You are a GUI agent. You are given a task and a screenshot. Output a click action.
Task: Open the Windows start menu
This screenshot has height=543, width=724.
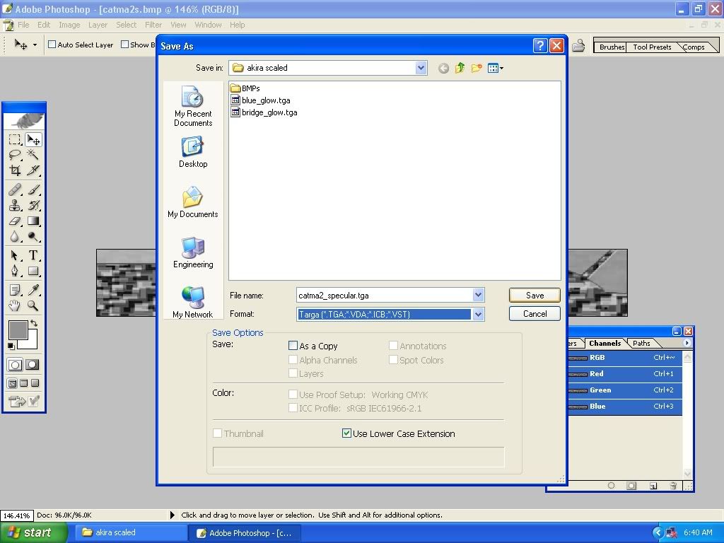(33, 532)
